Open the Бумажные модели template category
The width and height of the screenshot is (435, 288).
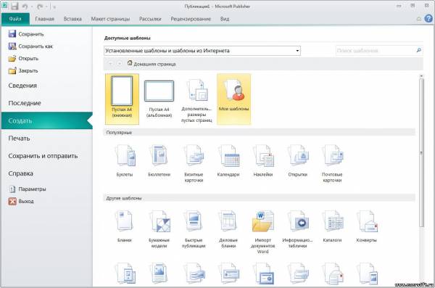[x=159, y=229]
